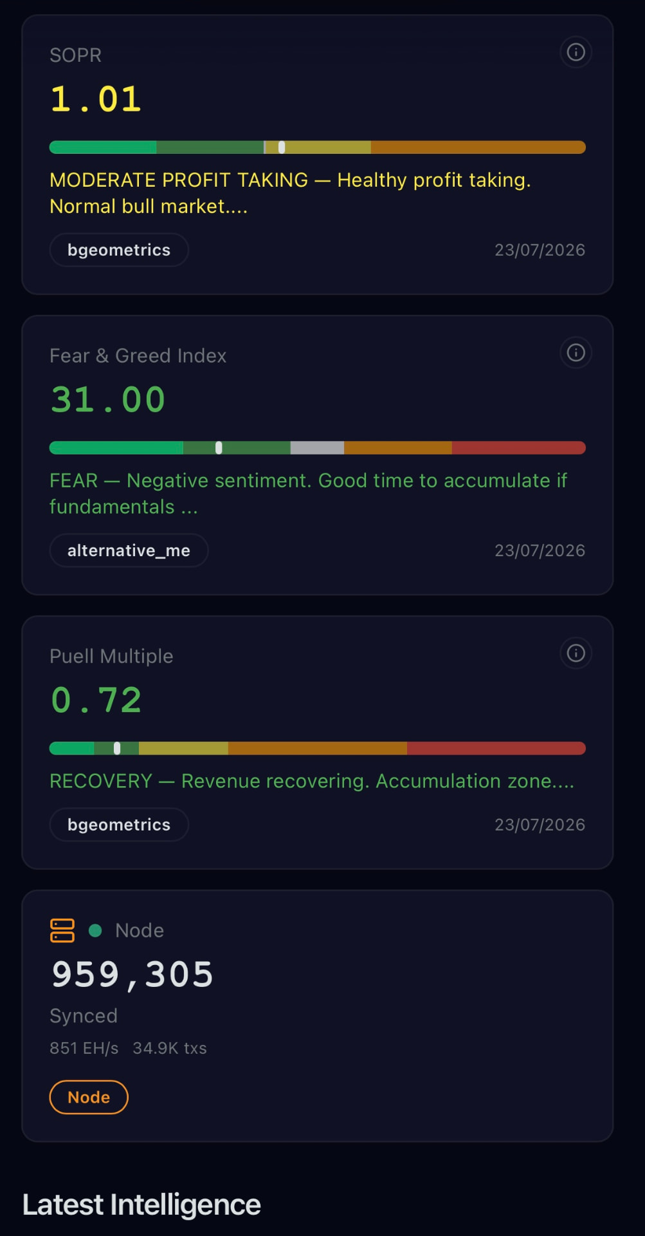Click the MODERATE PROFIT TAKING description text
Viewport: 645px width, 1236px height.
click(291, 193)
